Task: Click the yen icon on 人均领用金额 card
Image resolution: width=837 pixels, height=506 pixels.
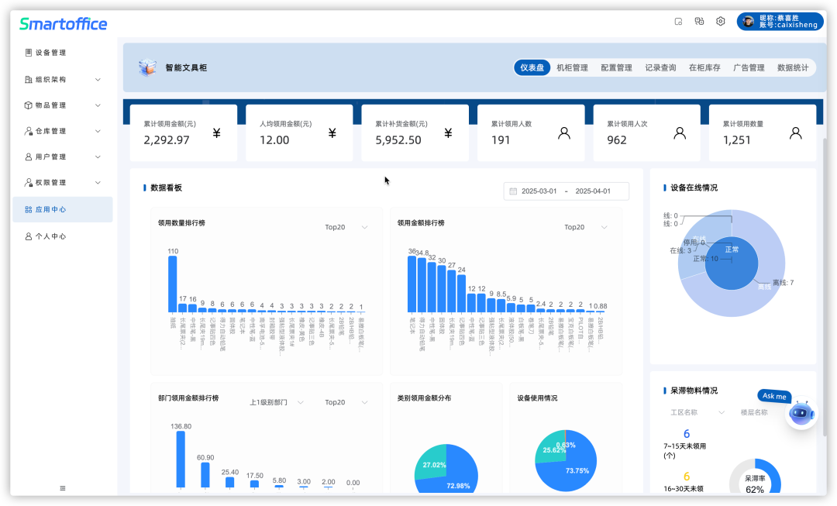Action: click(x=332, y=133)
